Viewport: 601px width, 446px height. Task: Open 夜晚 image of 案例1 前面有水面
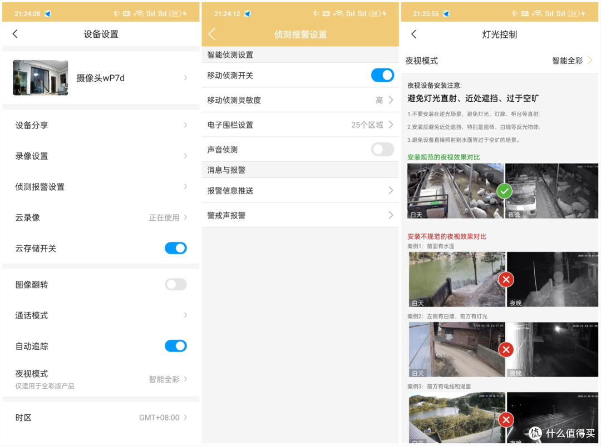coord(553,279)
